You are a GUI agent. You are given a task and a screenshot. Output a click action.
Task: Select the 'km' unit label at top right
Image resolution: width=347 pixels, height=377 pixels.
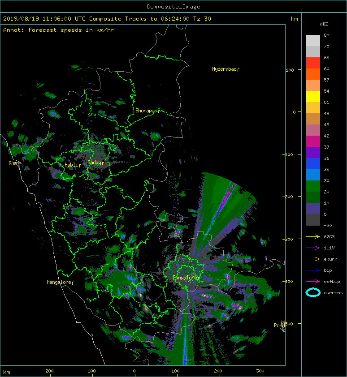[x=294, y=19]
